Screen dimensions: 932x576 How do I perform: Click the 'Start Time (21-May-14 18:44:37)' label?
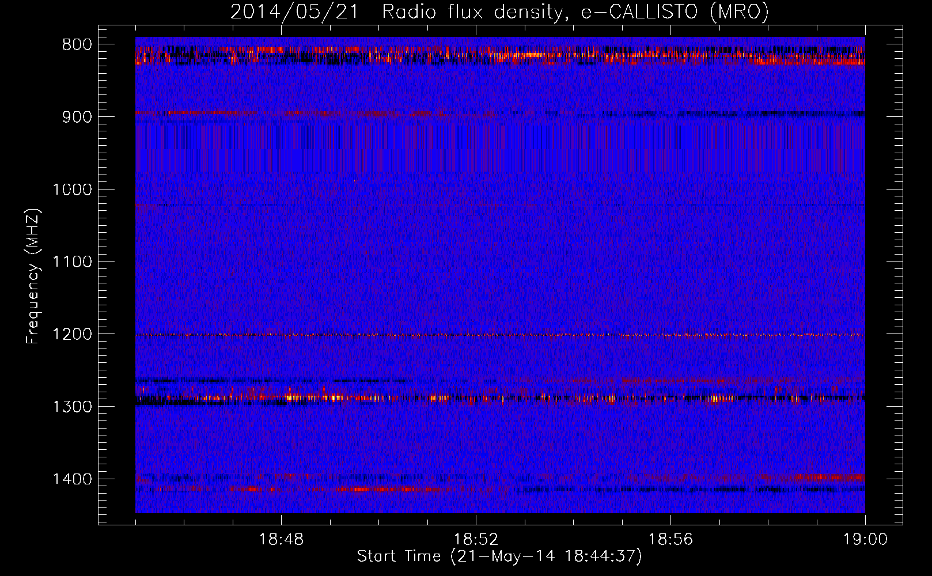(499, 556)
